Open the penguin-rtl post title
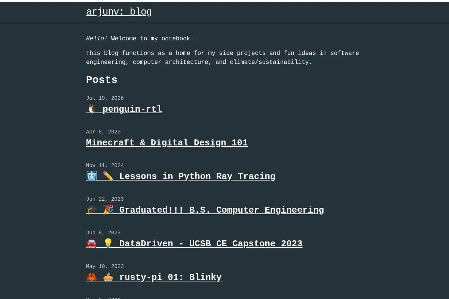Viewport: 449px width, 299px height. pos(132,109)
